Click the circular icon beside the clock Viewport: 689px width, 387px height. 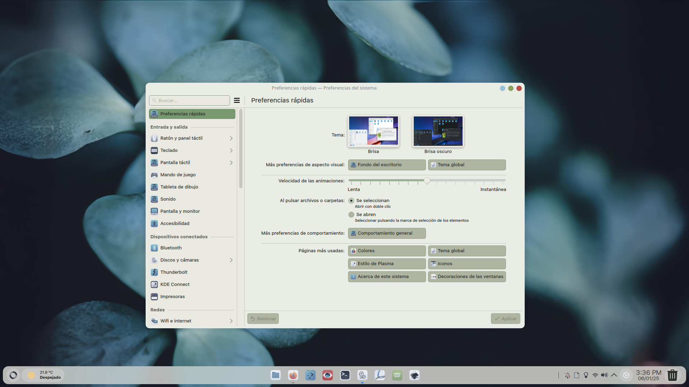tap(626, 375)
